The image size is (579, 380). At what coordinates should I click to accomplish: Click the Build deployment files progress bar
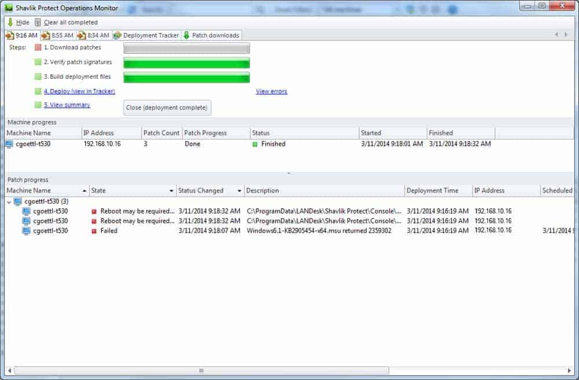pos(186,78)
